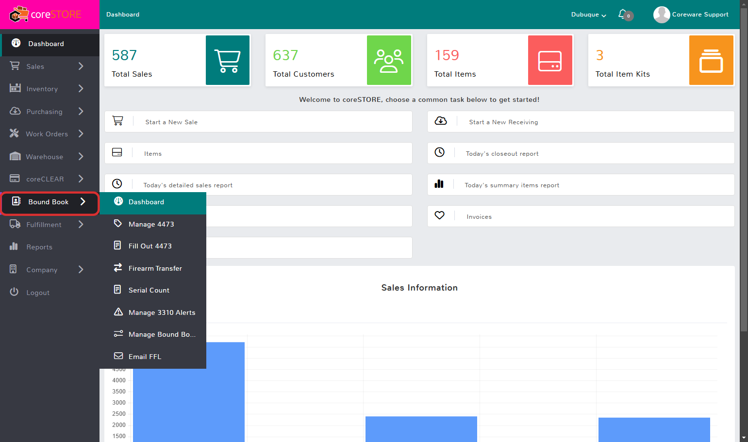Open the Start a New Sale link
748x442 pixels.
pos(258,122)
